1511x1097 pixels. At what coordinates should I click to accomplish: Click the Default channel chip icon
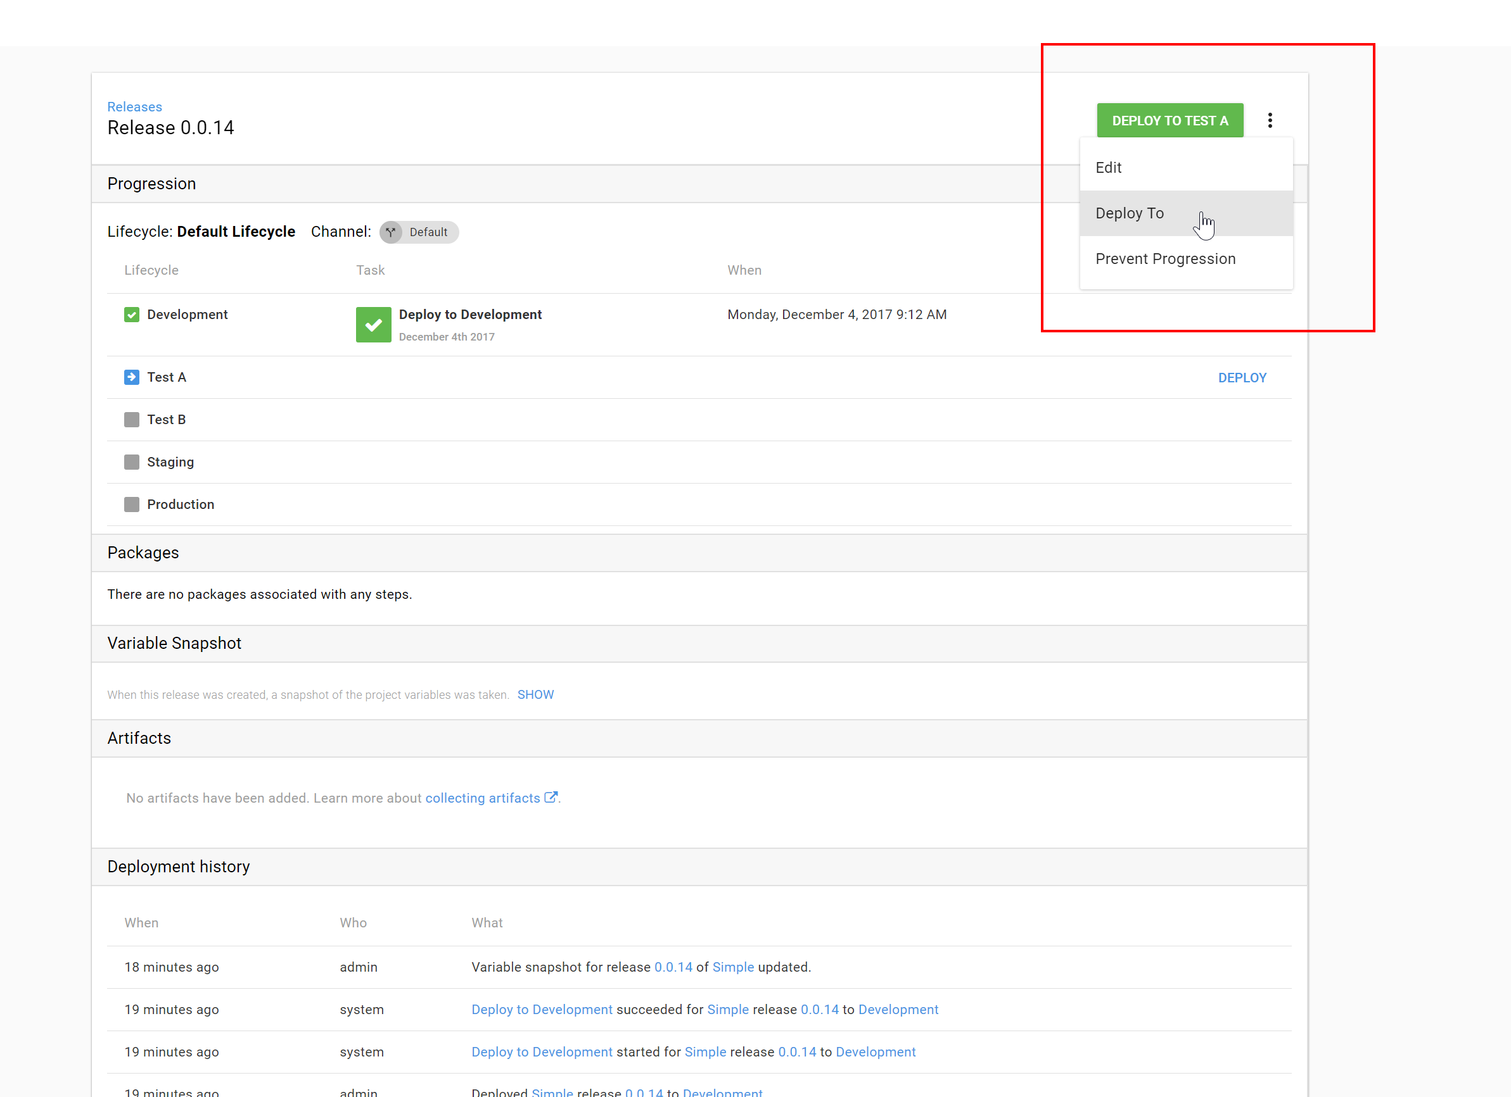(x=391, y=232)
